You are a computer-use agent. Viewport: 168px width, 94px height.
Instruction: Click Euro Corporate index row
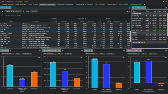149,28
